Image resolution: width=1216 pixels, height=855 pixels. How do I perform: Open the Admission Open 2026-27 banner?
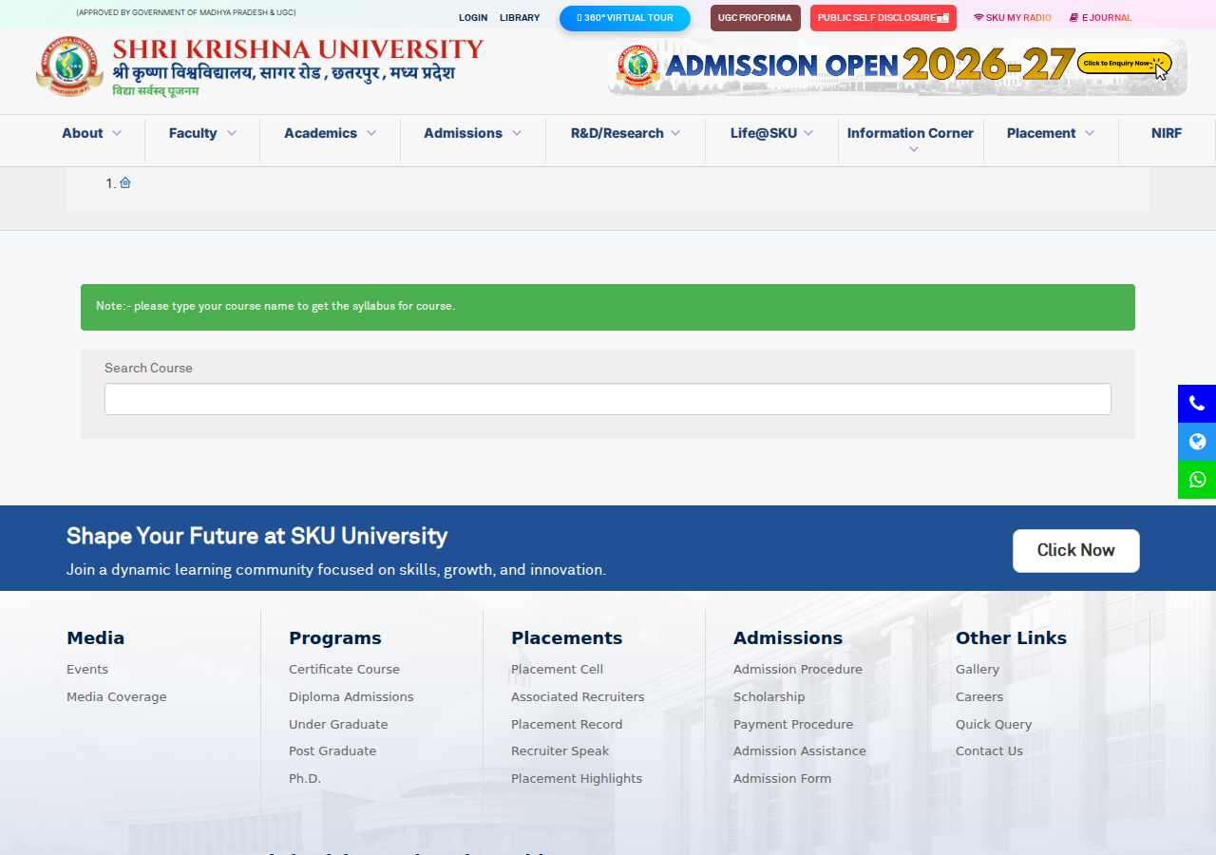click(898, 66)
